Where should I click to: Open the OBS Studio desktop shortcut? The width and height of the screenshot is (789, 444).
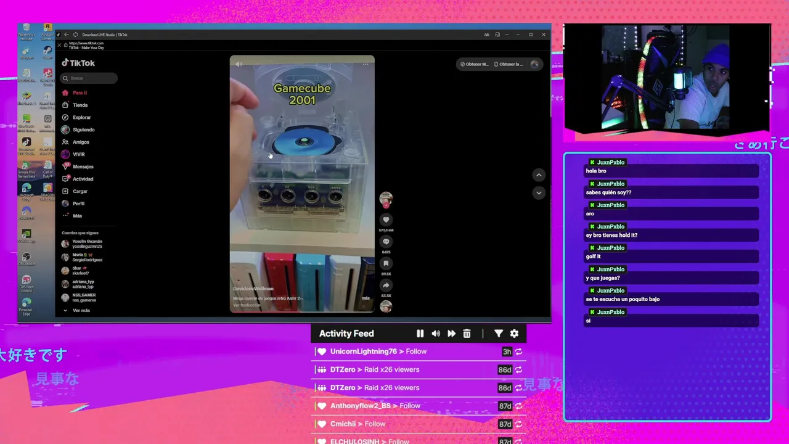(26, 258)
